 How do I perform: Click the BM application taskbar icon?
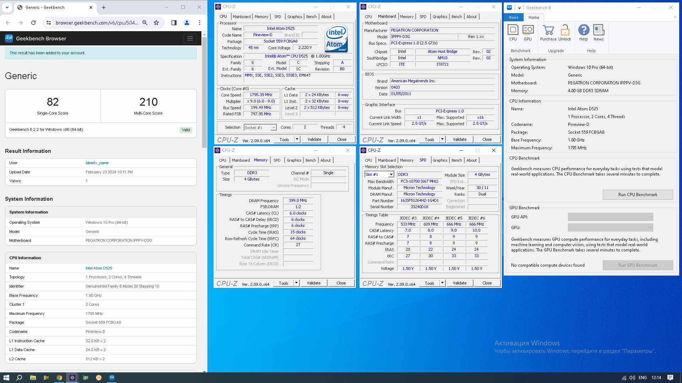click(46, 378)
